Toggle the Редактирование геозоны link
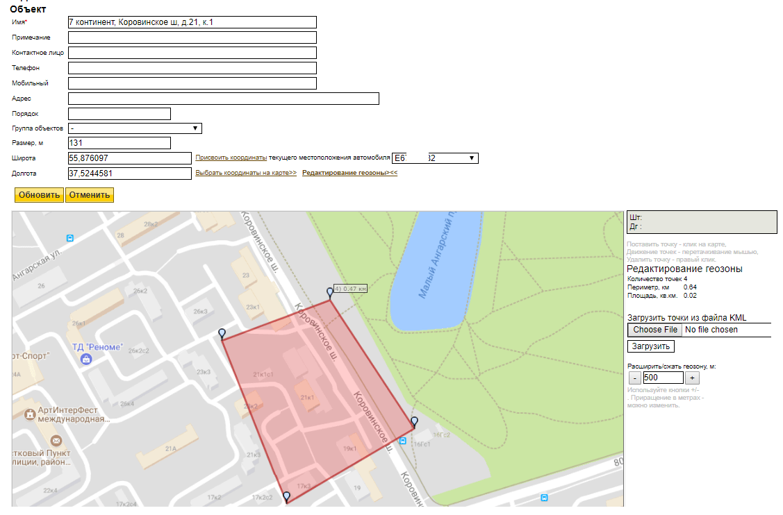Viewport: 783px width, 515px height. [x=349, y=173]
